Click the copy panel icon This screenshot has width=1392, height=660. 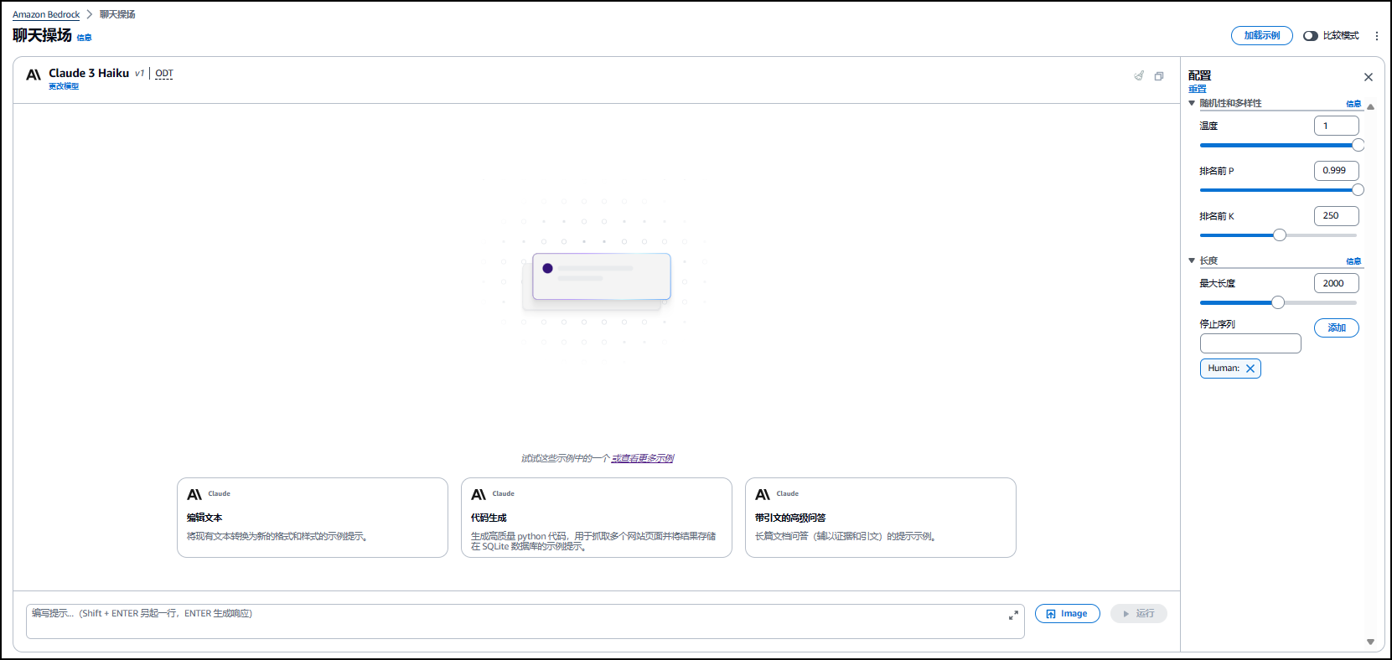pyautogui.click(x=1159, y=76)
